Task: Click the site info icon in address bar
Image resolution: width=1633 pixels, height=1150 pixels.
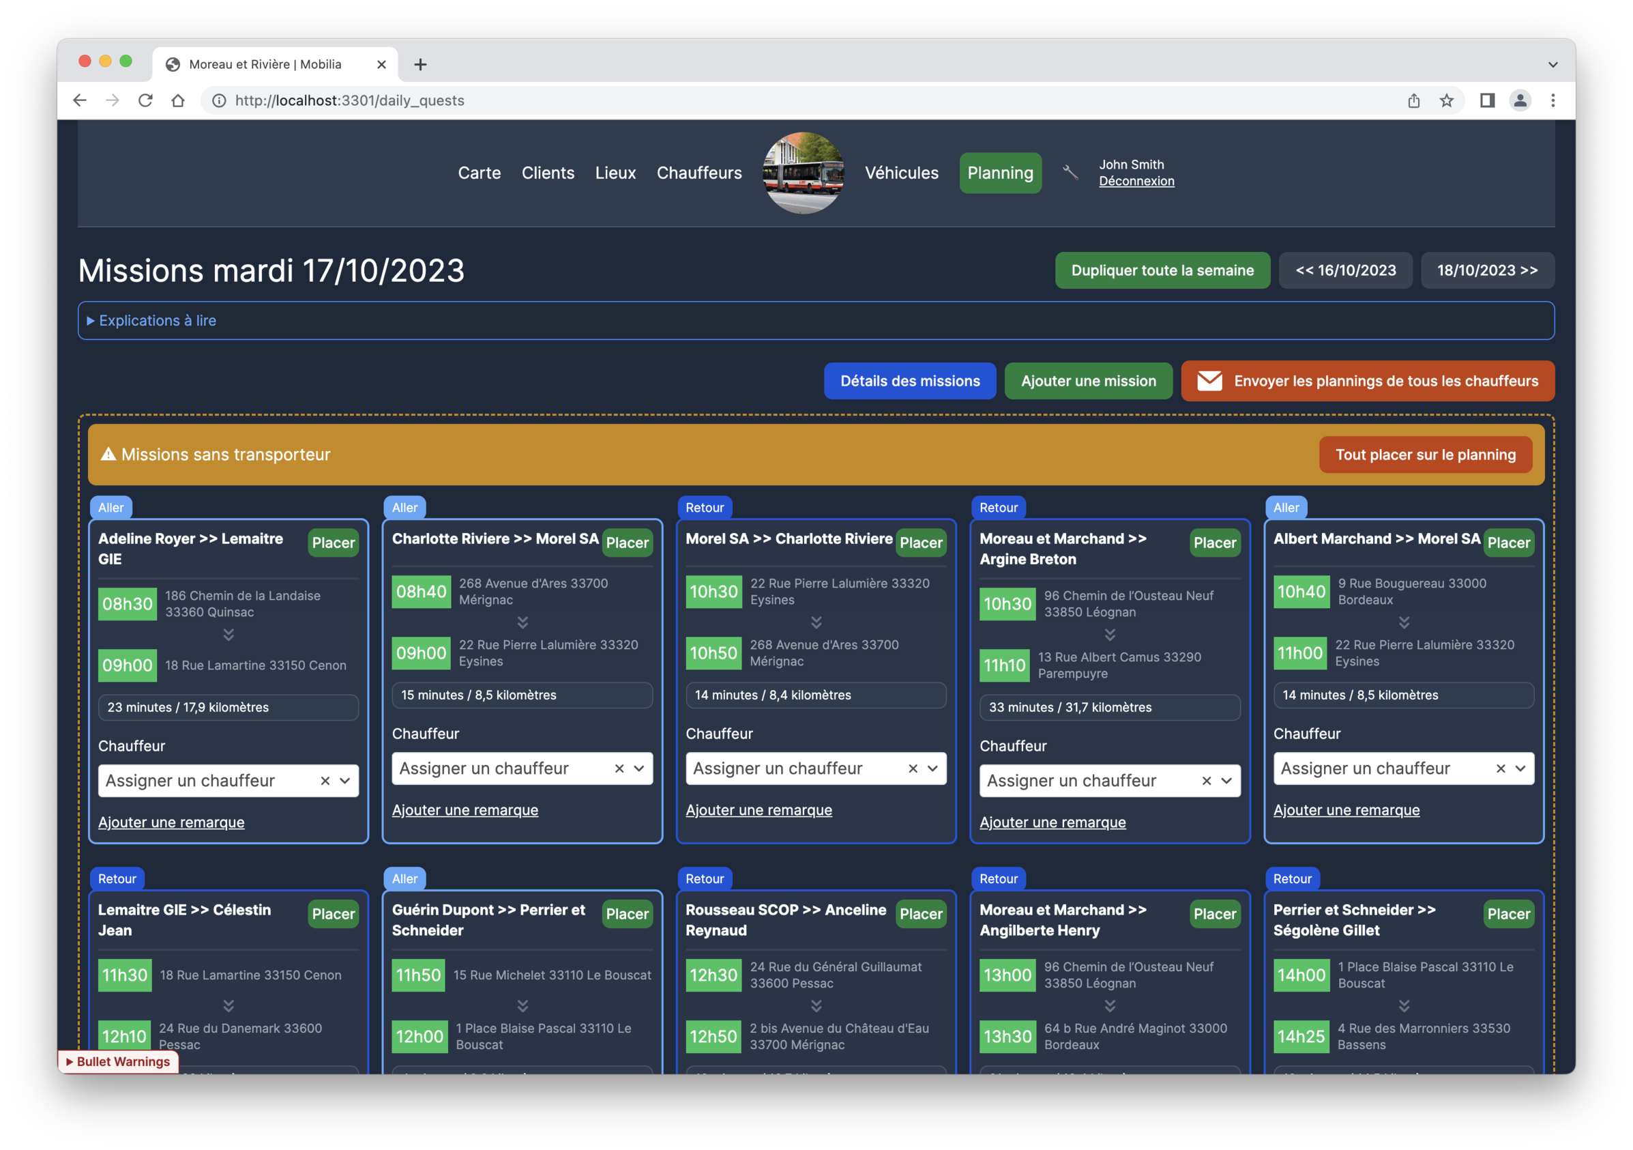Action: [x=220, y=100]
